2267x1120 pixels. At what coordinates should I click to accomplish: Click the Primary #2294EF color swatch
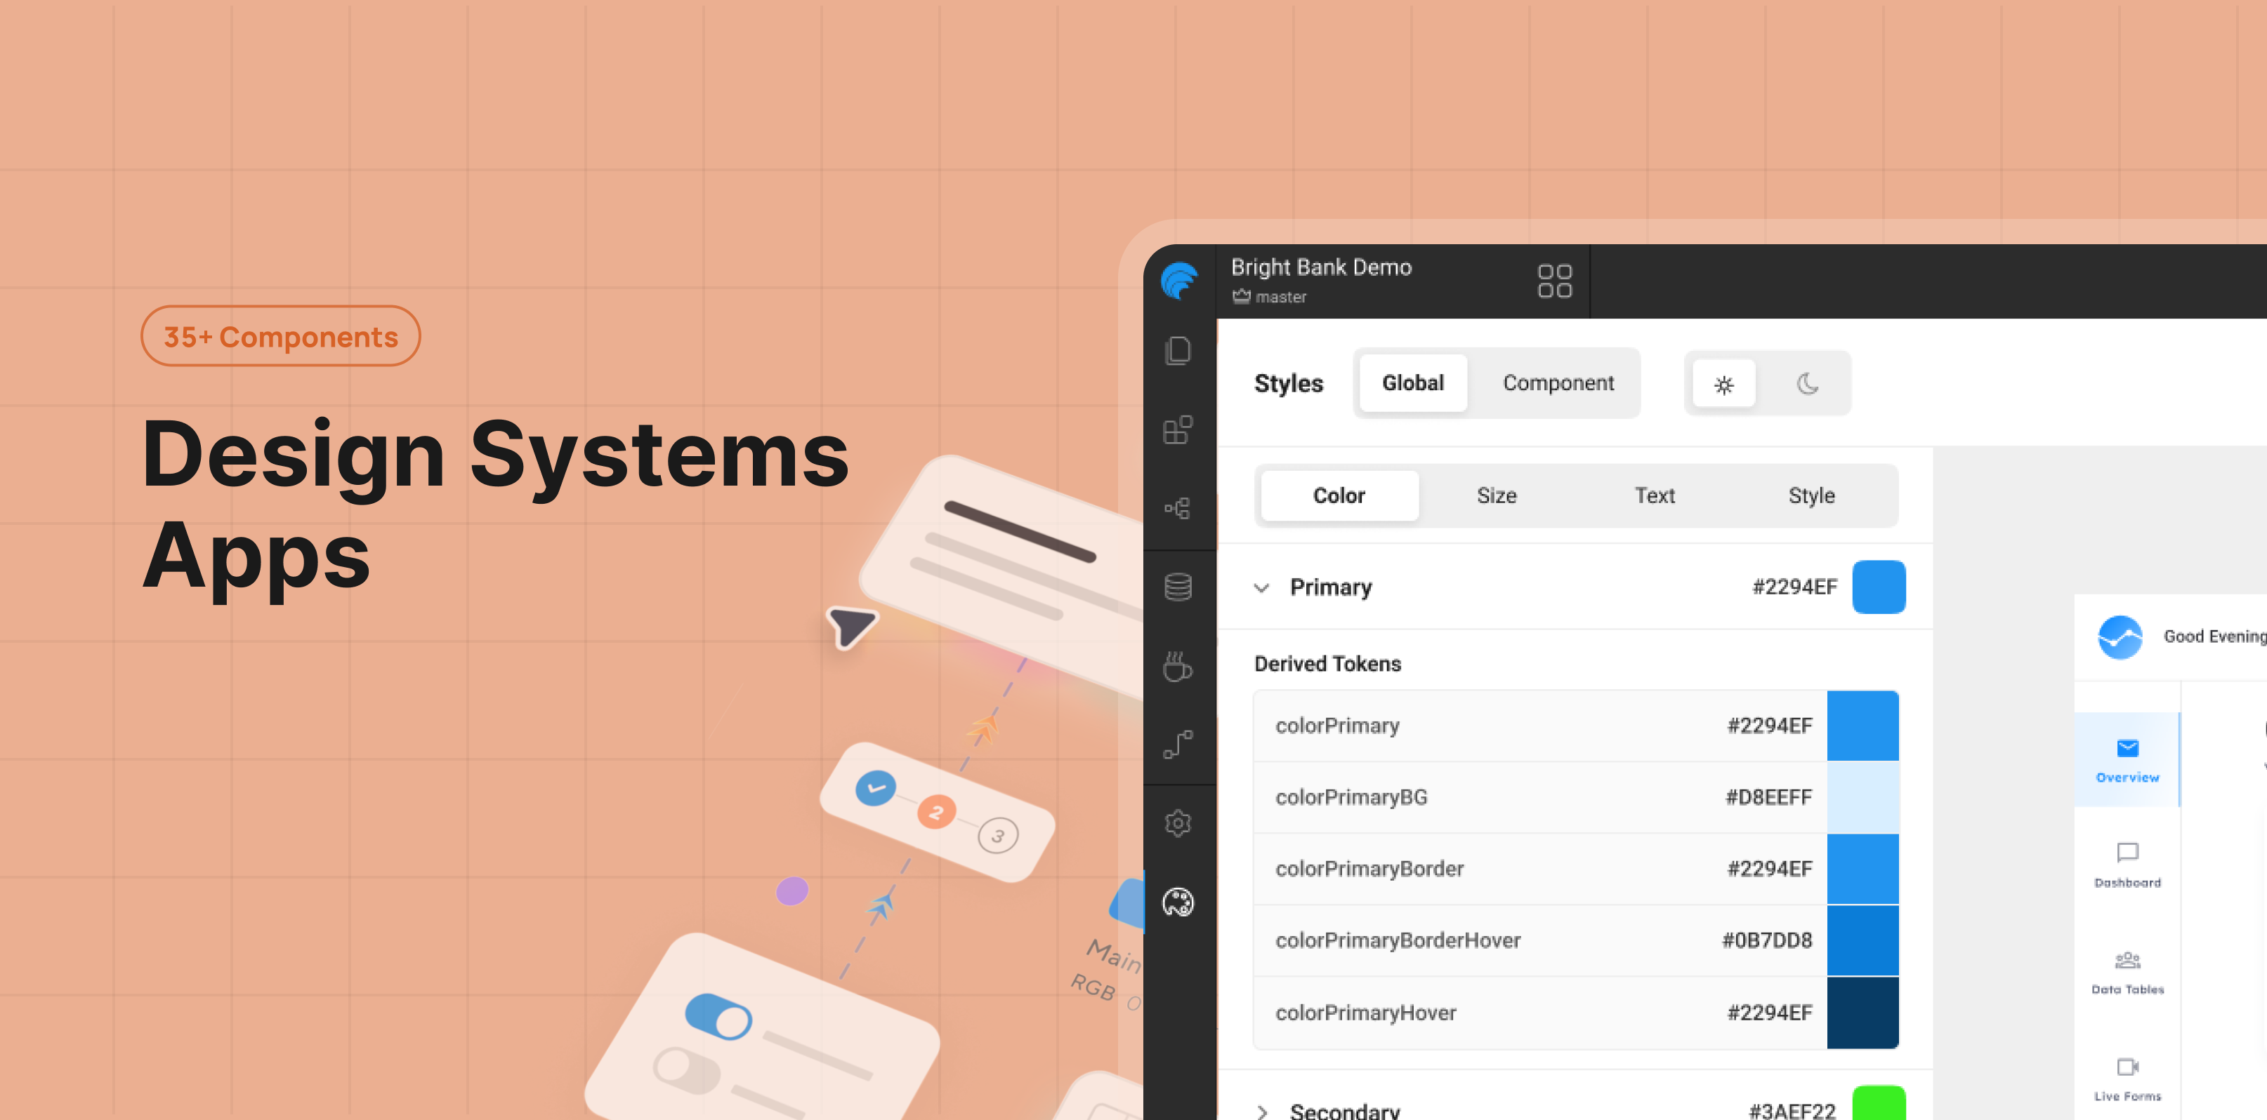point(1878,587)
